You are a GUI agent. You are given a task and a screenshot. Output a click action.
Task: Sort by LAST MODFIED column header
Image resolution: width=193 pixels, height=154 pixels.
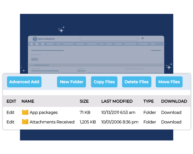tap(117, 101)
